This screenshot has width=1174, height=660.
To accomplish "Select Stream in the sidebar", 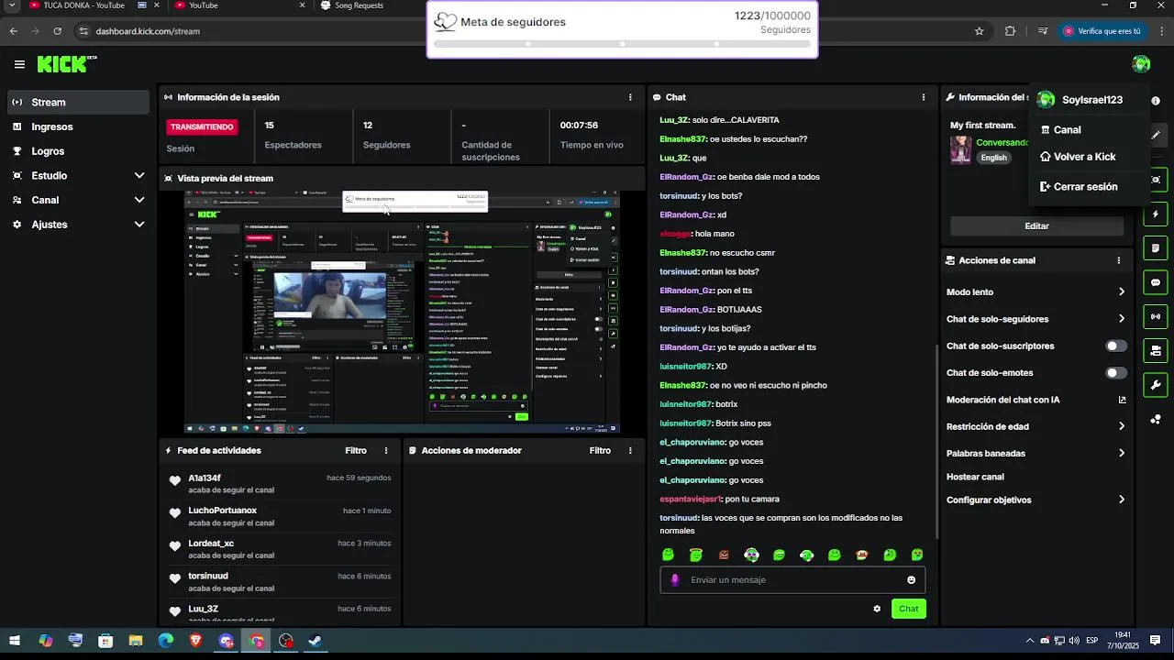I will tap(78, 102).
